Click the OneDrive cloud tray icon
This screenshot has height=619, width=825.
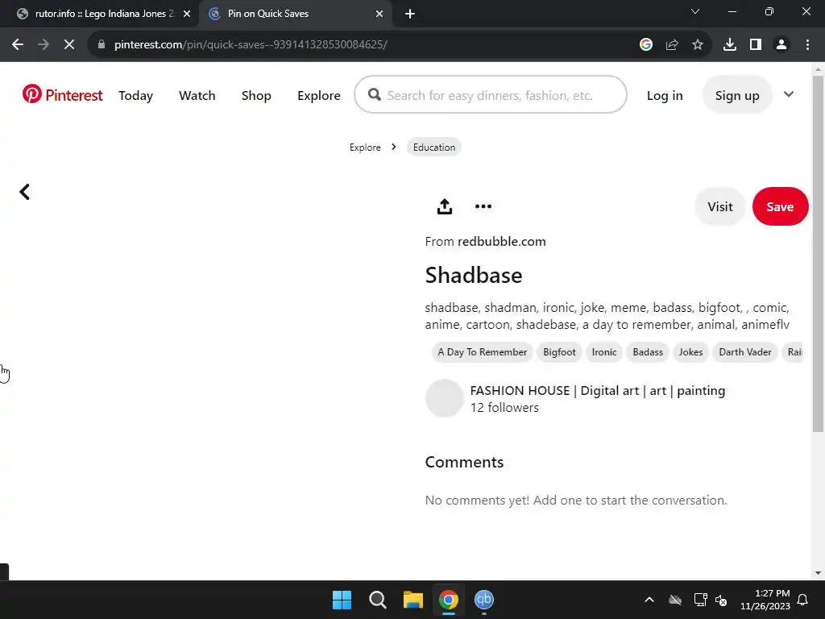[x=675, y=600]
